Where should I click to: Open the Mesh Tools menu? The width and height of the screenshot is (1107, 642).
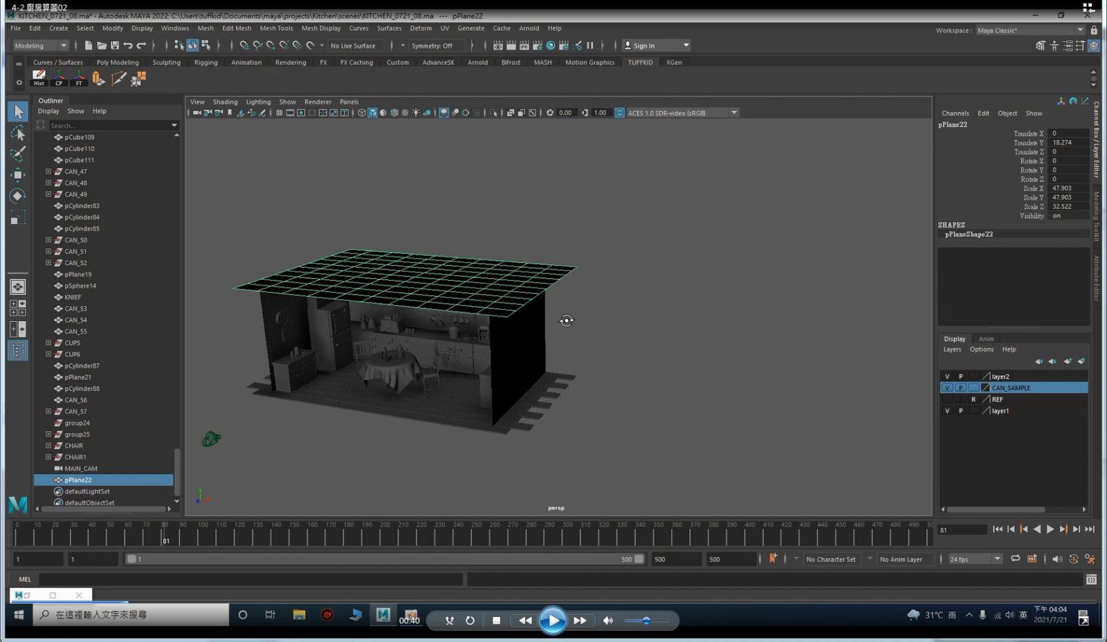(x=276, y=28)
